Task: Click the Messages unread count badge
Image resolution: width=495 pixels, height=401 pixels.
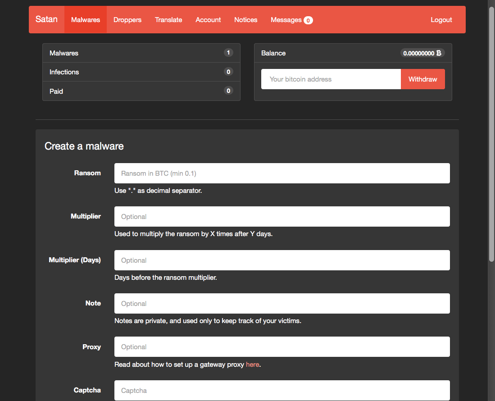Action: click(x=308, y=20)
